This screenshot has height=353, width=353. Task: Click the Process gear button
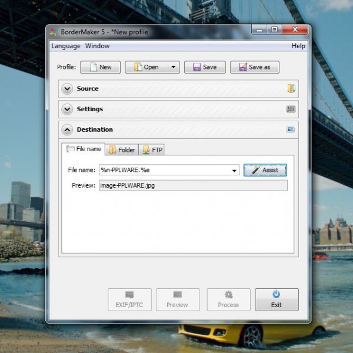coord(228,299)
